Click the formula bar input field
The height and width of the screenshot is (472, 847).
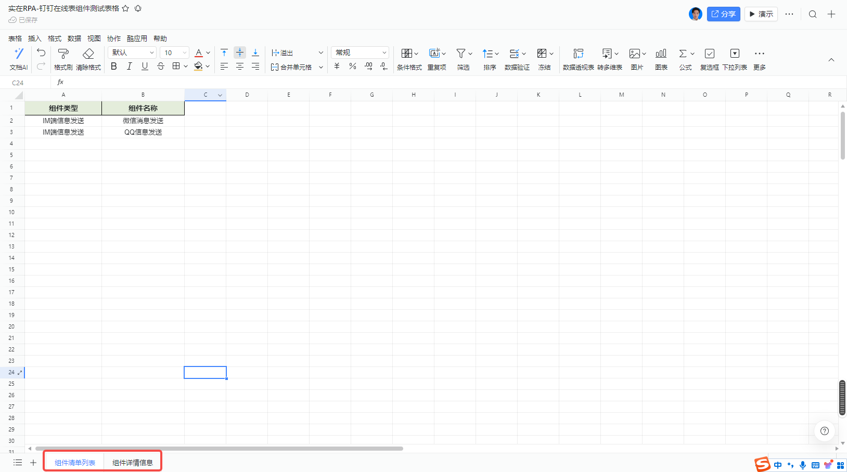click(416, 83)
